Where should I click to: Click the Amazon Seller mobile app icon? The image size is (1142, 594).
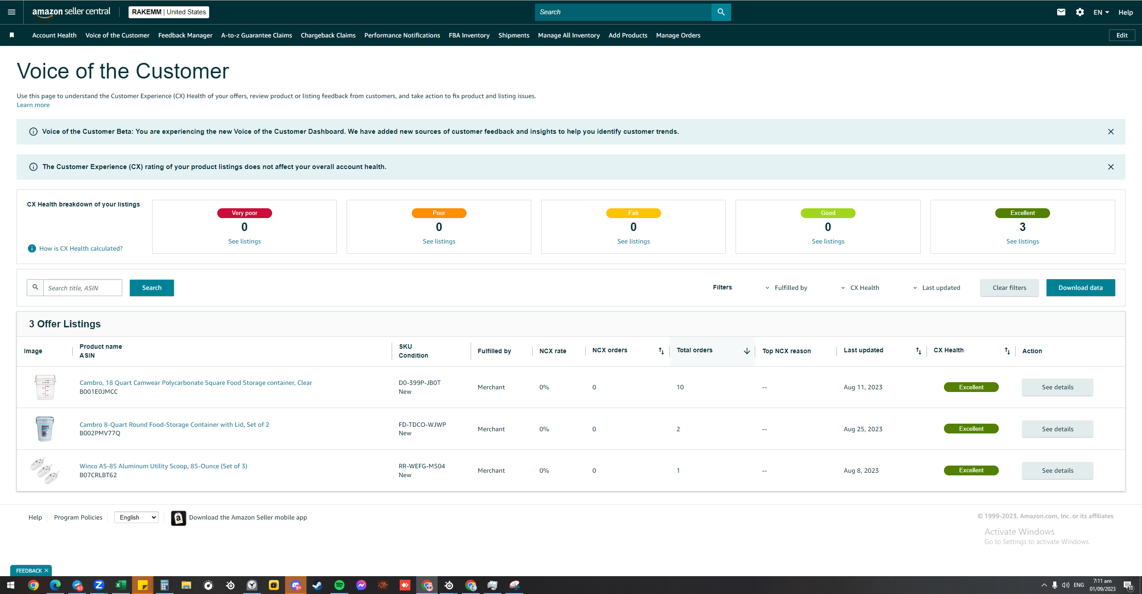click(x=178, y=518)
